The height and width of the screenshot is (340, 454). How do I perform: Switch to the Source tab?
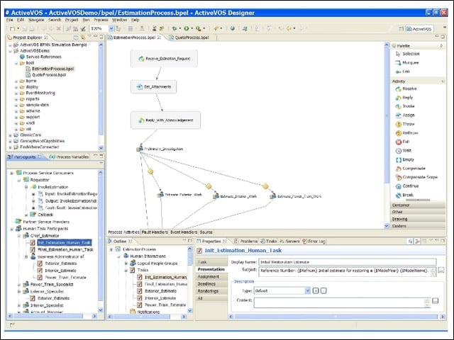tap(206, 232)
